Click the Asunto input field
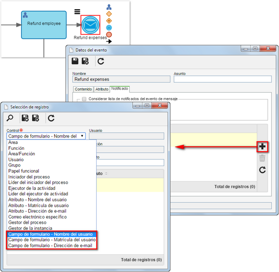Image resolution: width=279 pixels, height=272 pixels. pyautogui.click(x=222, y=79)
